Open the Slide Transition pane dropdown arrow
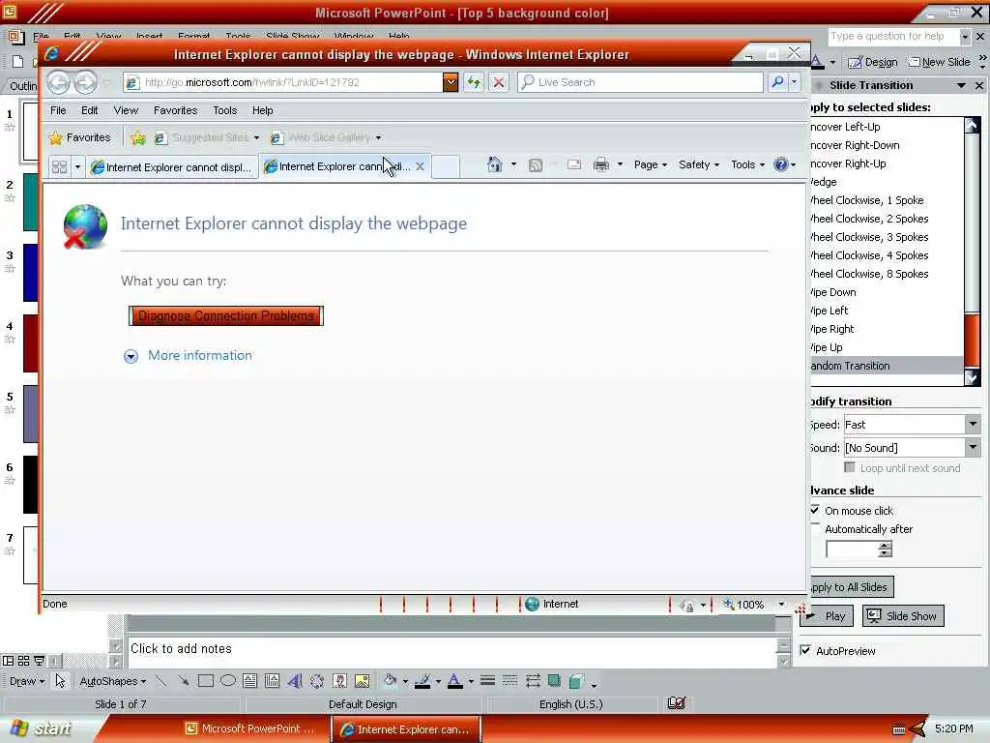 pyautogui.click(x=962, y=85)
